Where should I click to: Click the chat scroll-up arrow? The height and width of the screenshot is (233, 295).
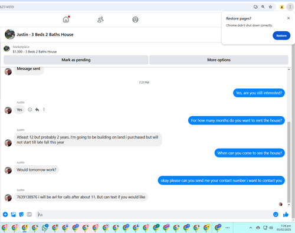(289, 69)
